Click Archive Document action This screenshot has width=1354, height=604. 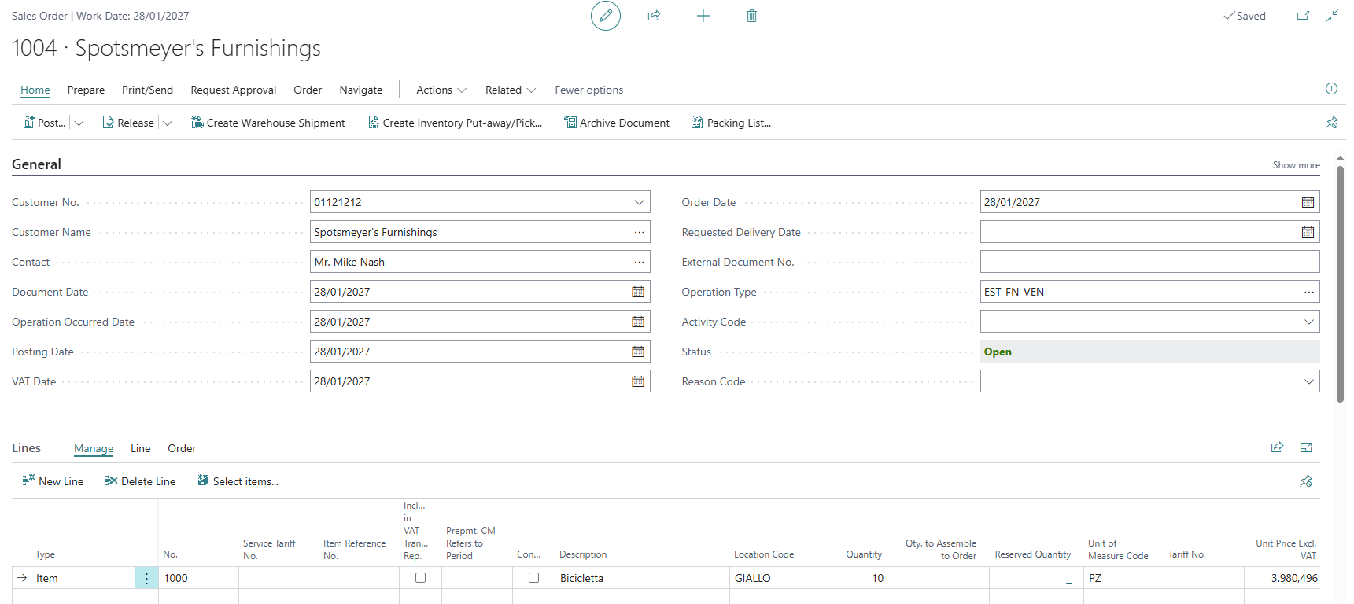coord(617,123)
